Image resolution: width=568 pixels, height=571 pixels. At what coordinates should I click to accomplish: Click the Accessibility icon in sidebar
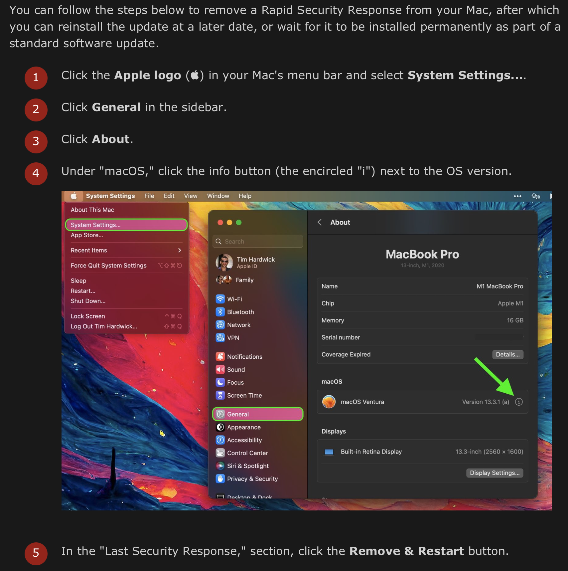click(x=220, y=440)
